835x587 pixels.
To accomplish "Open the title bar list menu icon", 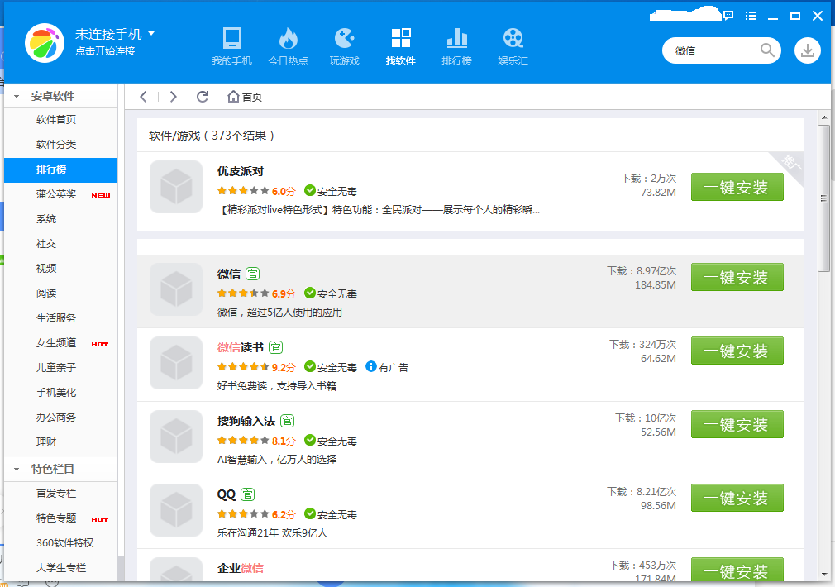I will [x=751, y=16].
